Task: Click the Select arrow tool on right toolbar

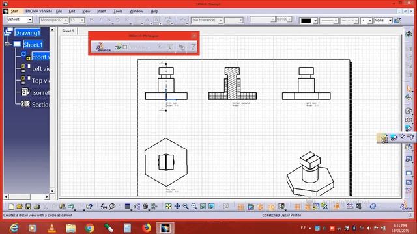Action: (x=409, y=88)
